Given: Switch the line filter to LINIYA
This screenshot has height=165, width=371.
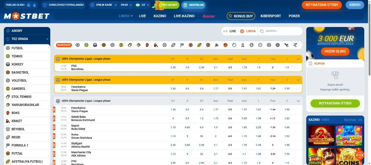Looking at the screenshot, I should tap(248, 31).
